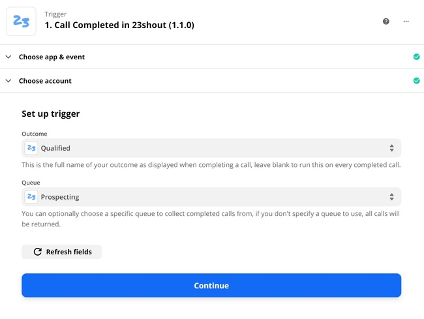Click the 23shout app logo icon
The image size is (424, 319).
click(21, 22)
